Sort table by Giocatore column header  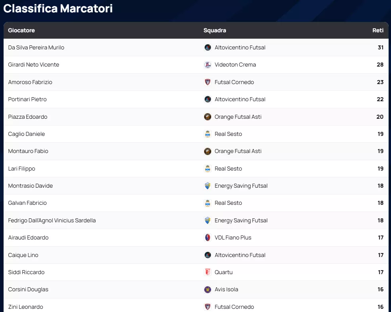[22, 30]
